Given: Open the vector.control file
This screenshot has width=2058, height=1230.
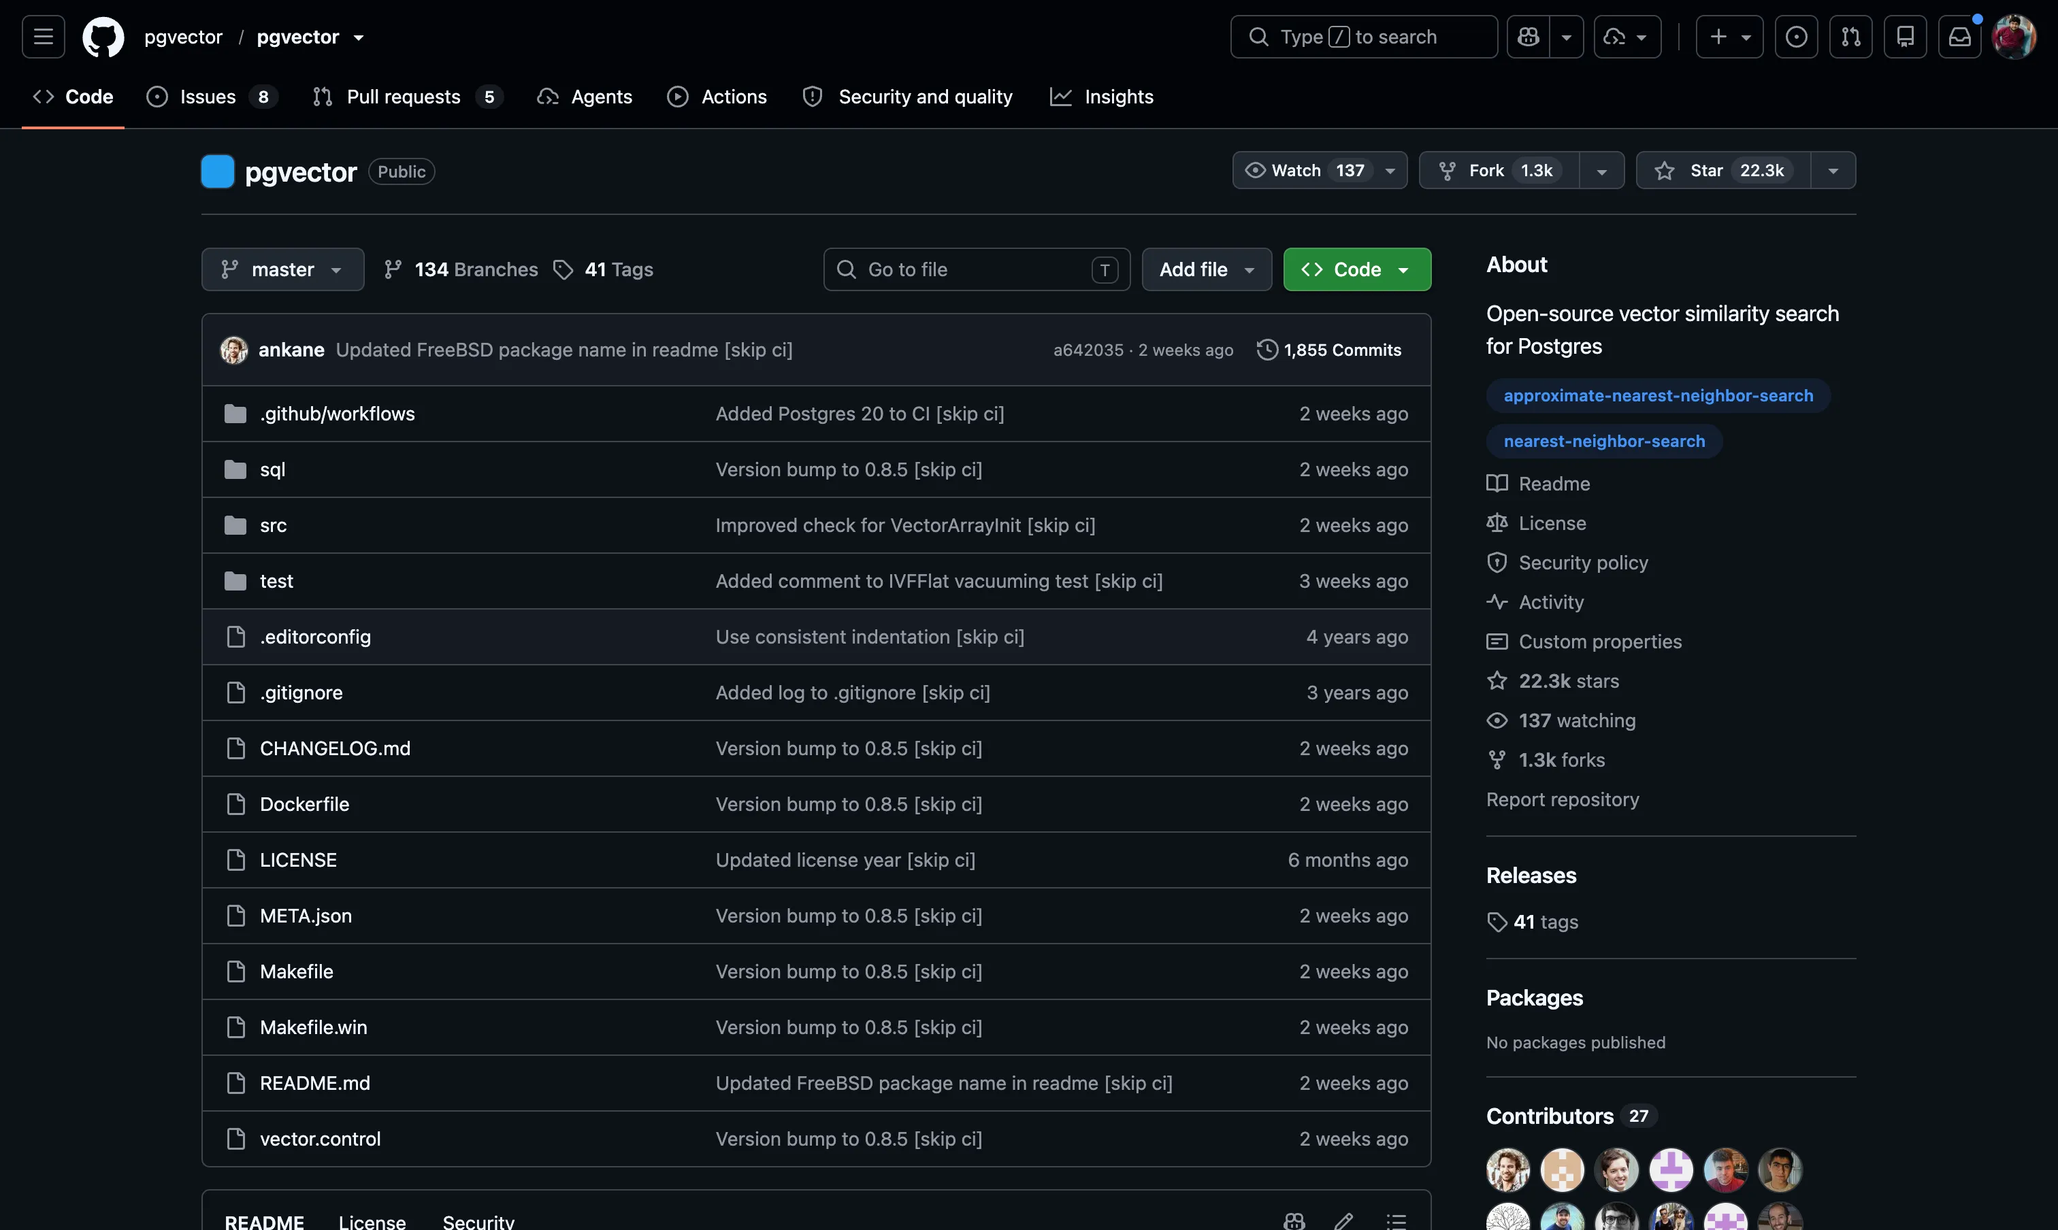Looking at the screenshot, I should pyautogui.click(x=320, y=1139).
